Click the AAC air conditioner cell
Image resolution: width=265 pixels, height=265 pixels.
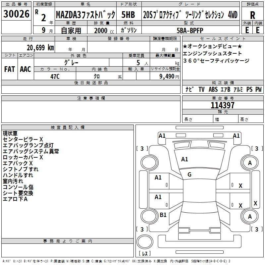pyautogui.click(x=26, y=69)
